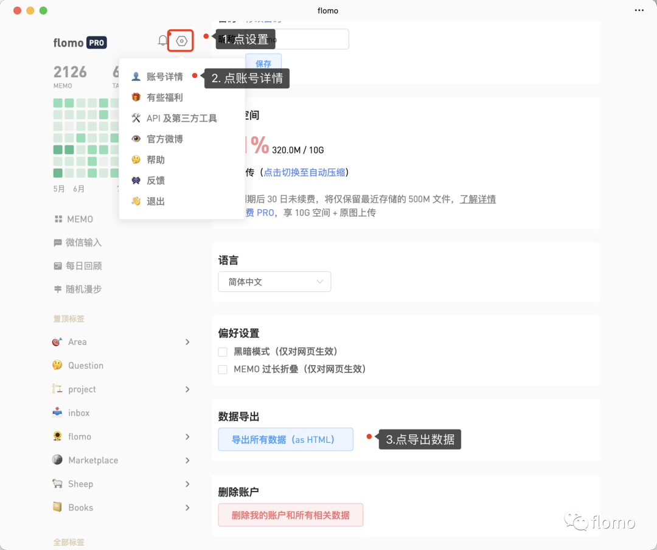Viewport: 657px width, 550px height.
Task: Click the 删除我的账户和所有相关数据 button
Action: 290,515
